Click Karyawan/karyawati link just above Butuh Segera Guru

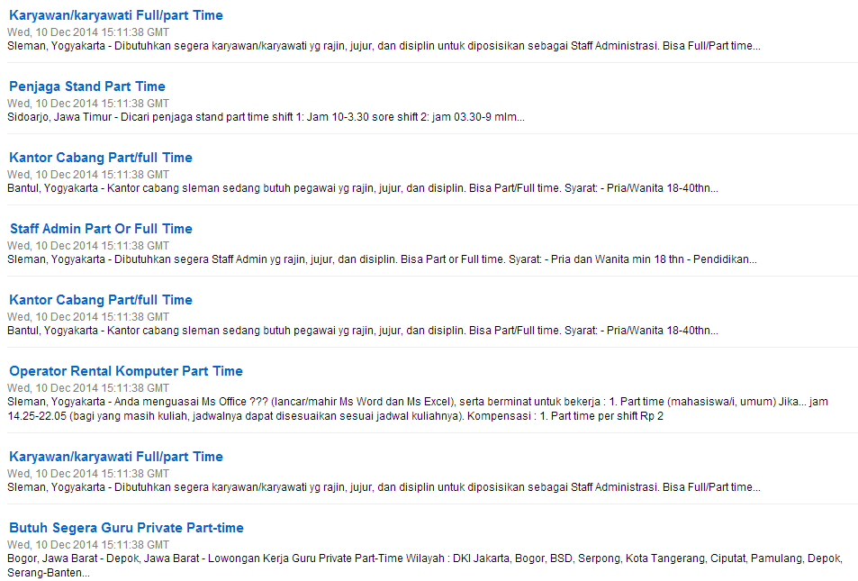pyautogui.click(x=115, y=457)
